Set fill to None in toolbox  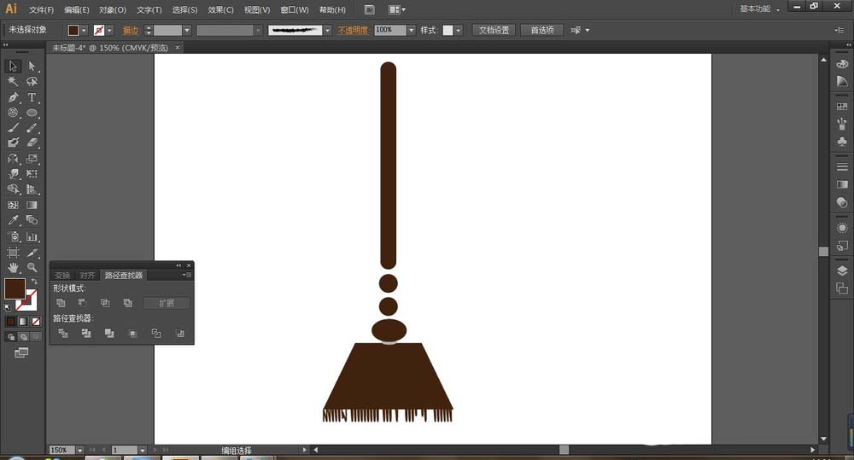click(35, 322)
